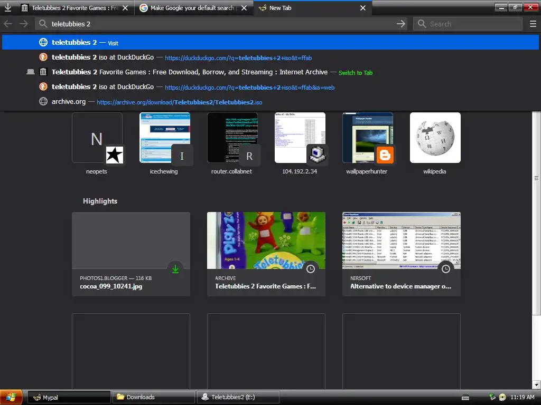Image resolution: width=541 pixels, height=405 pixels.
Task: Click the Internet Archive icon in Switch to Tab row
Action: [x=43, y=72]
